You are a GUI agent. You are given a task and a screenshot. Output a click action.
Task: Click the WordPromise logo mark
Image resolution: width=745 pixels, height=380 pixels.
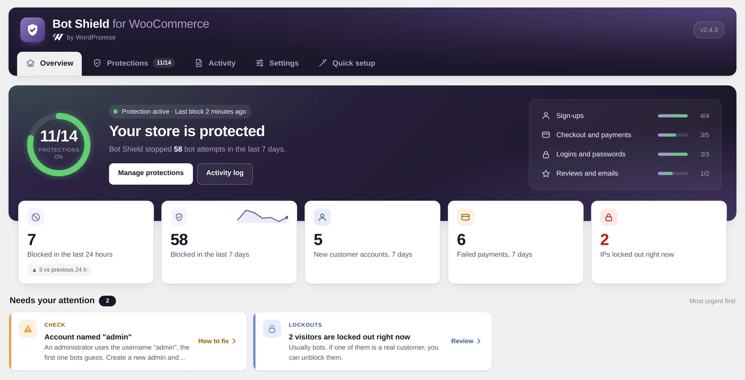click(58, 37)
